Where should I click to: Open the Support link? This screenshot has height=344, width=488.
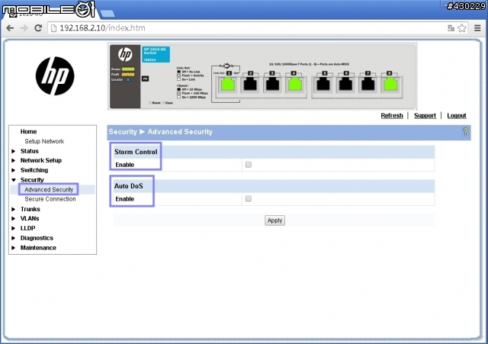tap(425, 115)
